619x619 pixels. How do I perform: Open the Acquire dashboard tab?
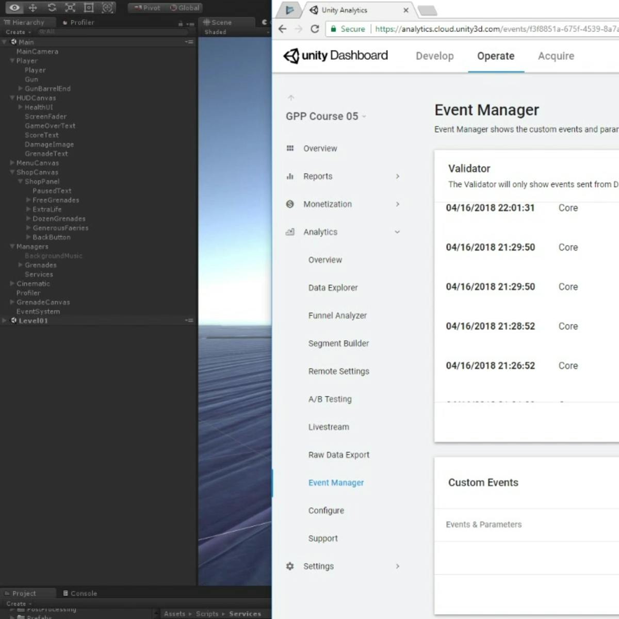click(x=556, y=56)
